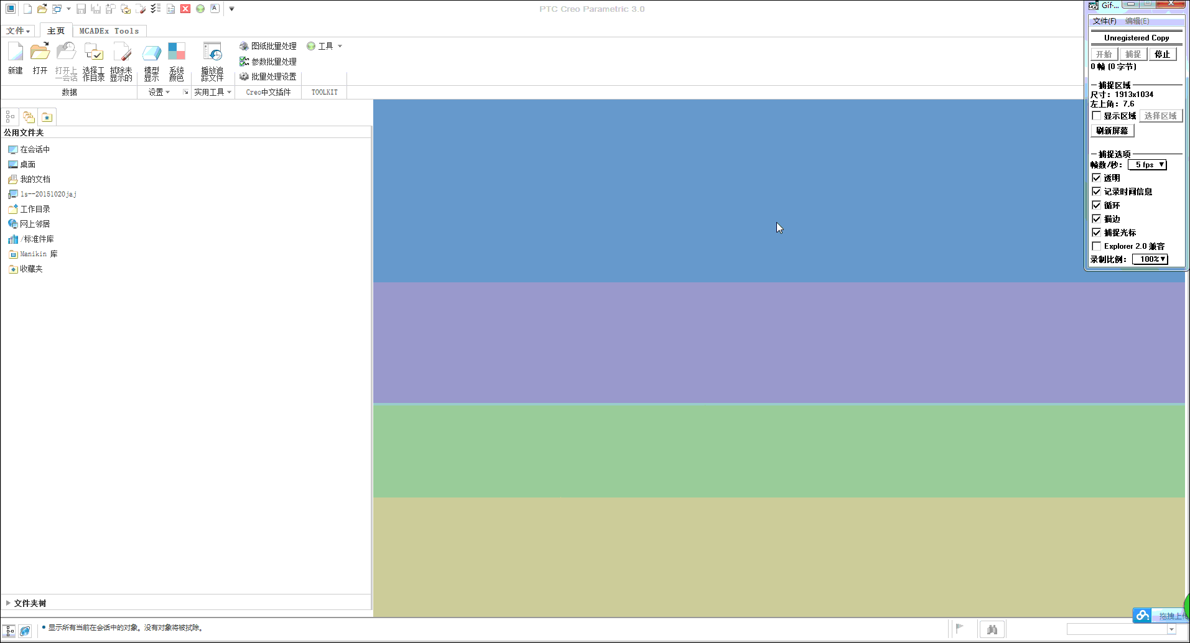Image resolution: width=1190 pixels, height=643 pixels.
Task: Enable 显示区域 checkbox in Gif window
Action: [x=1097, y=116]
